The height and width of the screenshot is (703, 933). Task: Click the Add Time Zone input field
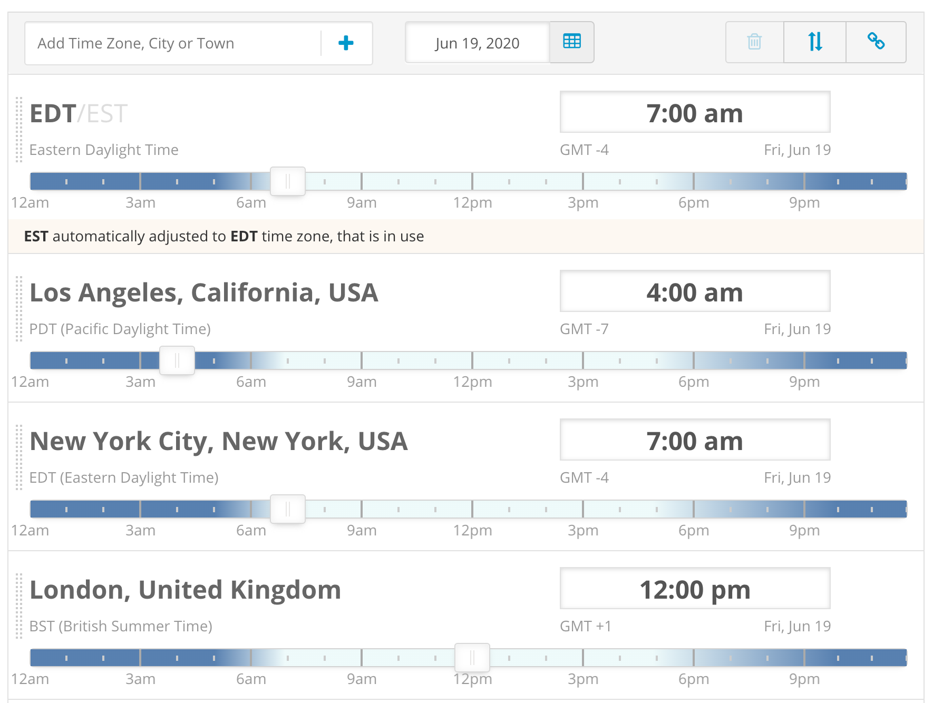coord(173,43)
